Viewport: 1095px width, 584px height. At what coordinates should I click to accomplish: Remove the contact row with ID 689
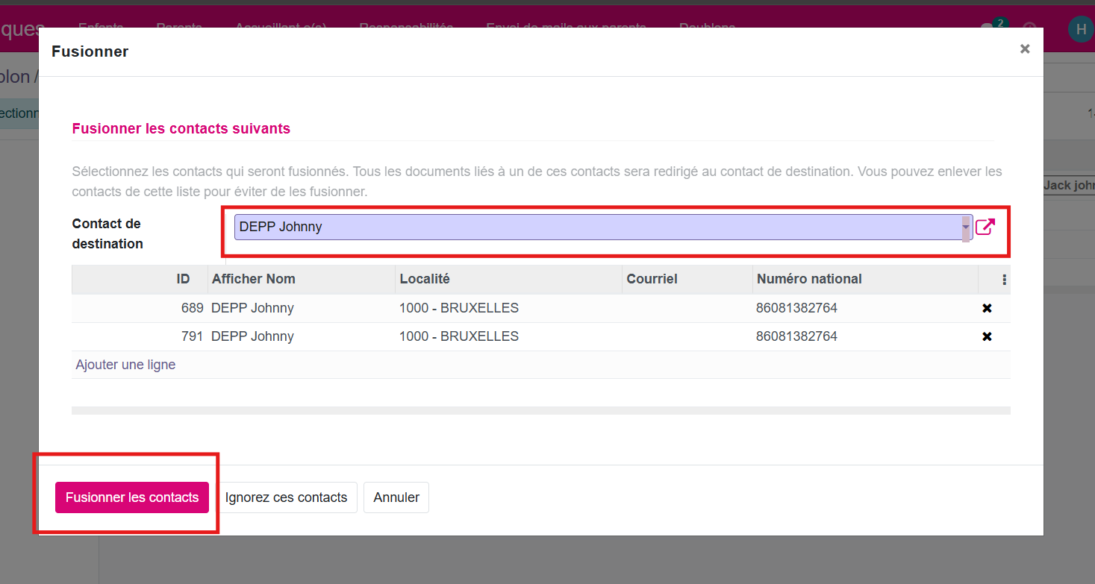pos(987,308)
